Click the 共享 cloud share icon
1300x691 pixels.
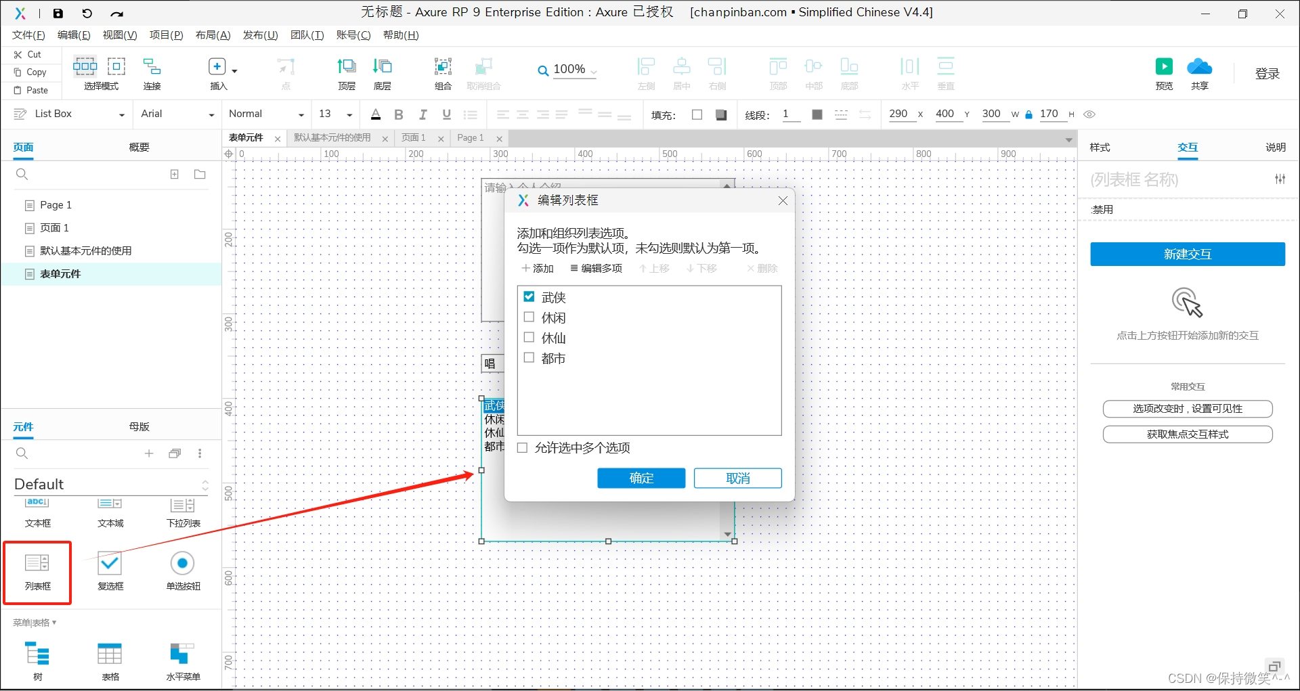(x=1200, y=66)
